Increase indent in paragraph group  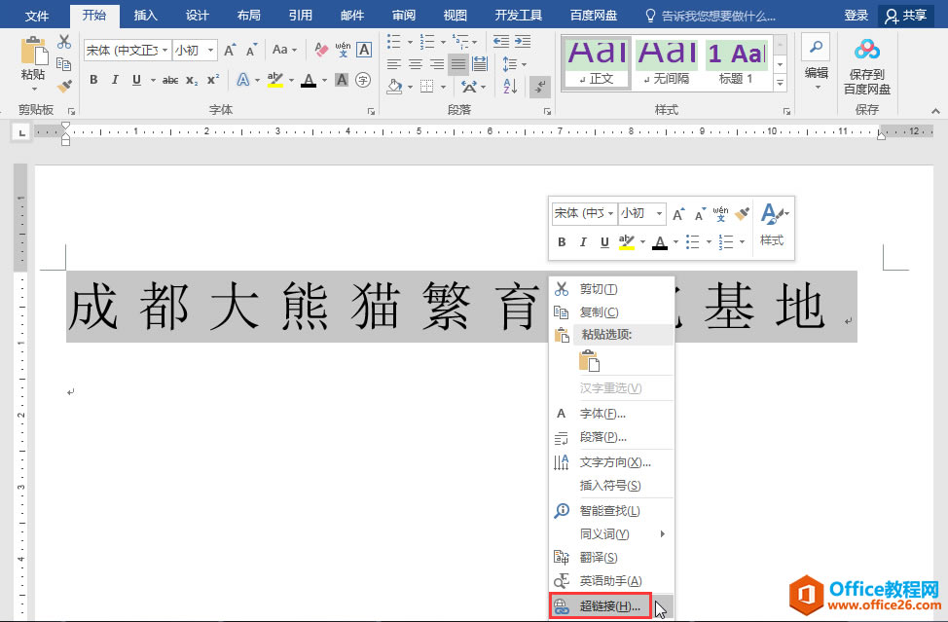[523, 41]
